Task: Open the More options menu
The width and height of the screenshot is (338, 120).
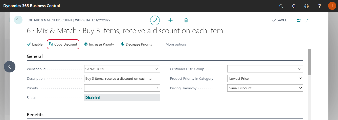Action: click(176, 44)
